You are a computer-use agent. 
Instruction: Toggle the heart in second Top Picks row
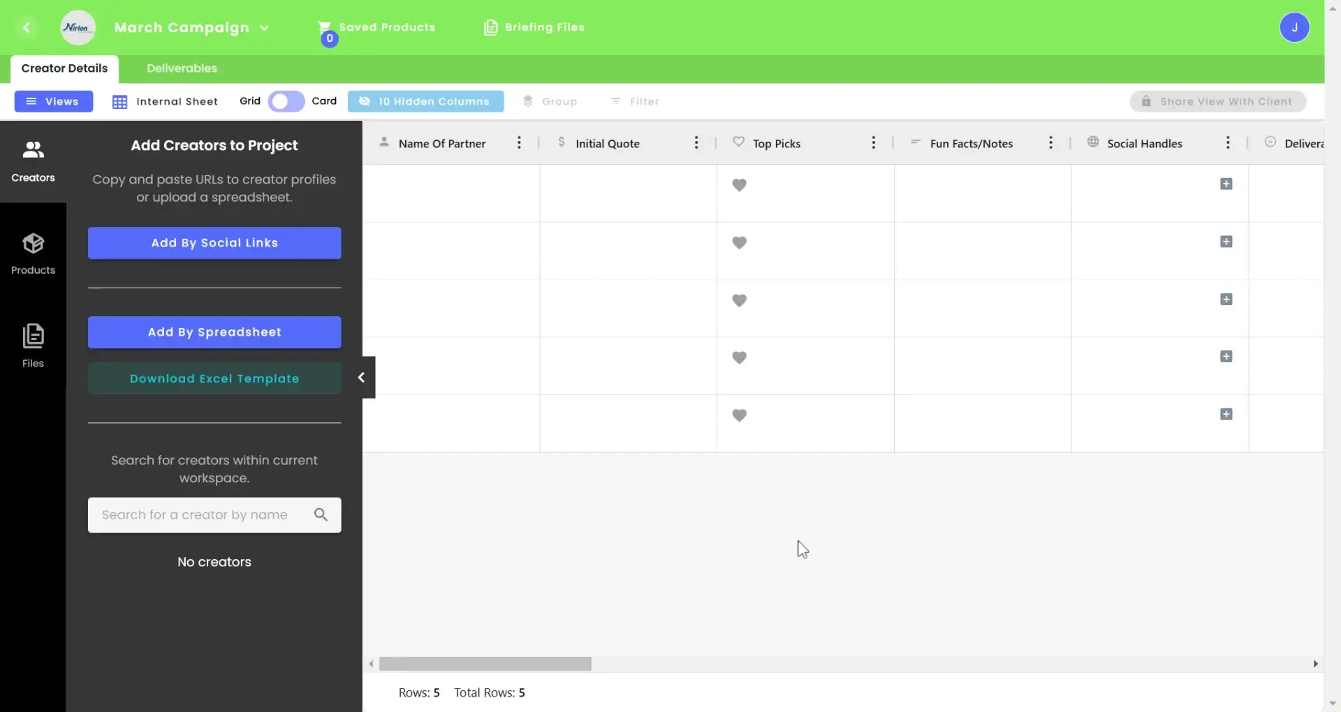coord(740,242)
